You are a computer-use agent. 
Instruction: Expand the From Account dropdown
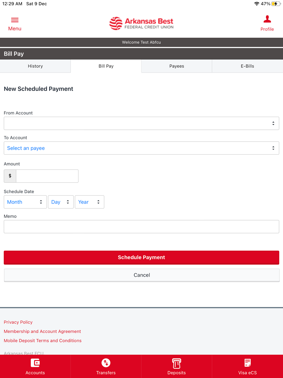coord(141,123)
